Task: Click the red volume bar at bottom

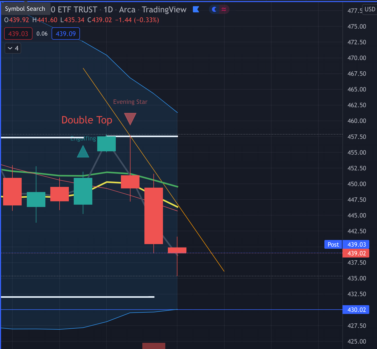Action: point(154,346)
